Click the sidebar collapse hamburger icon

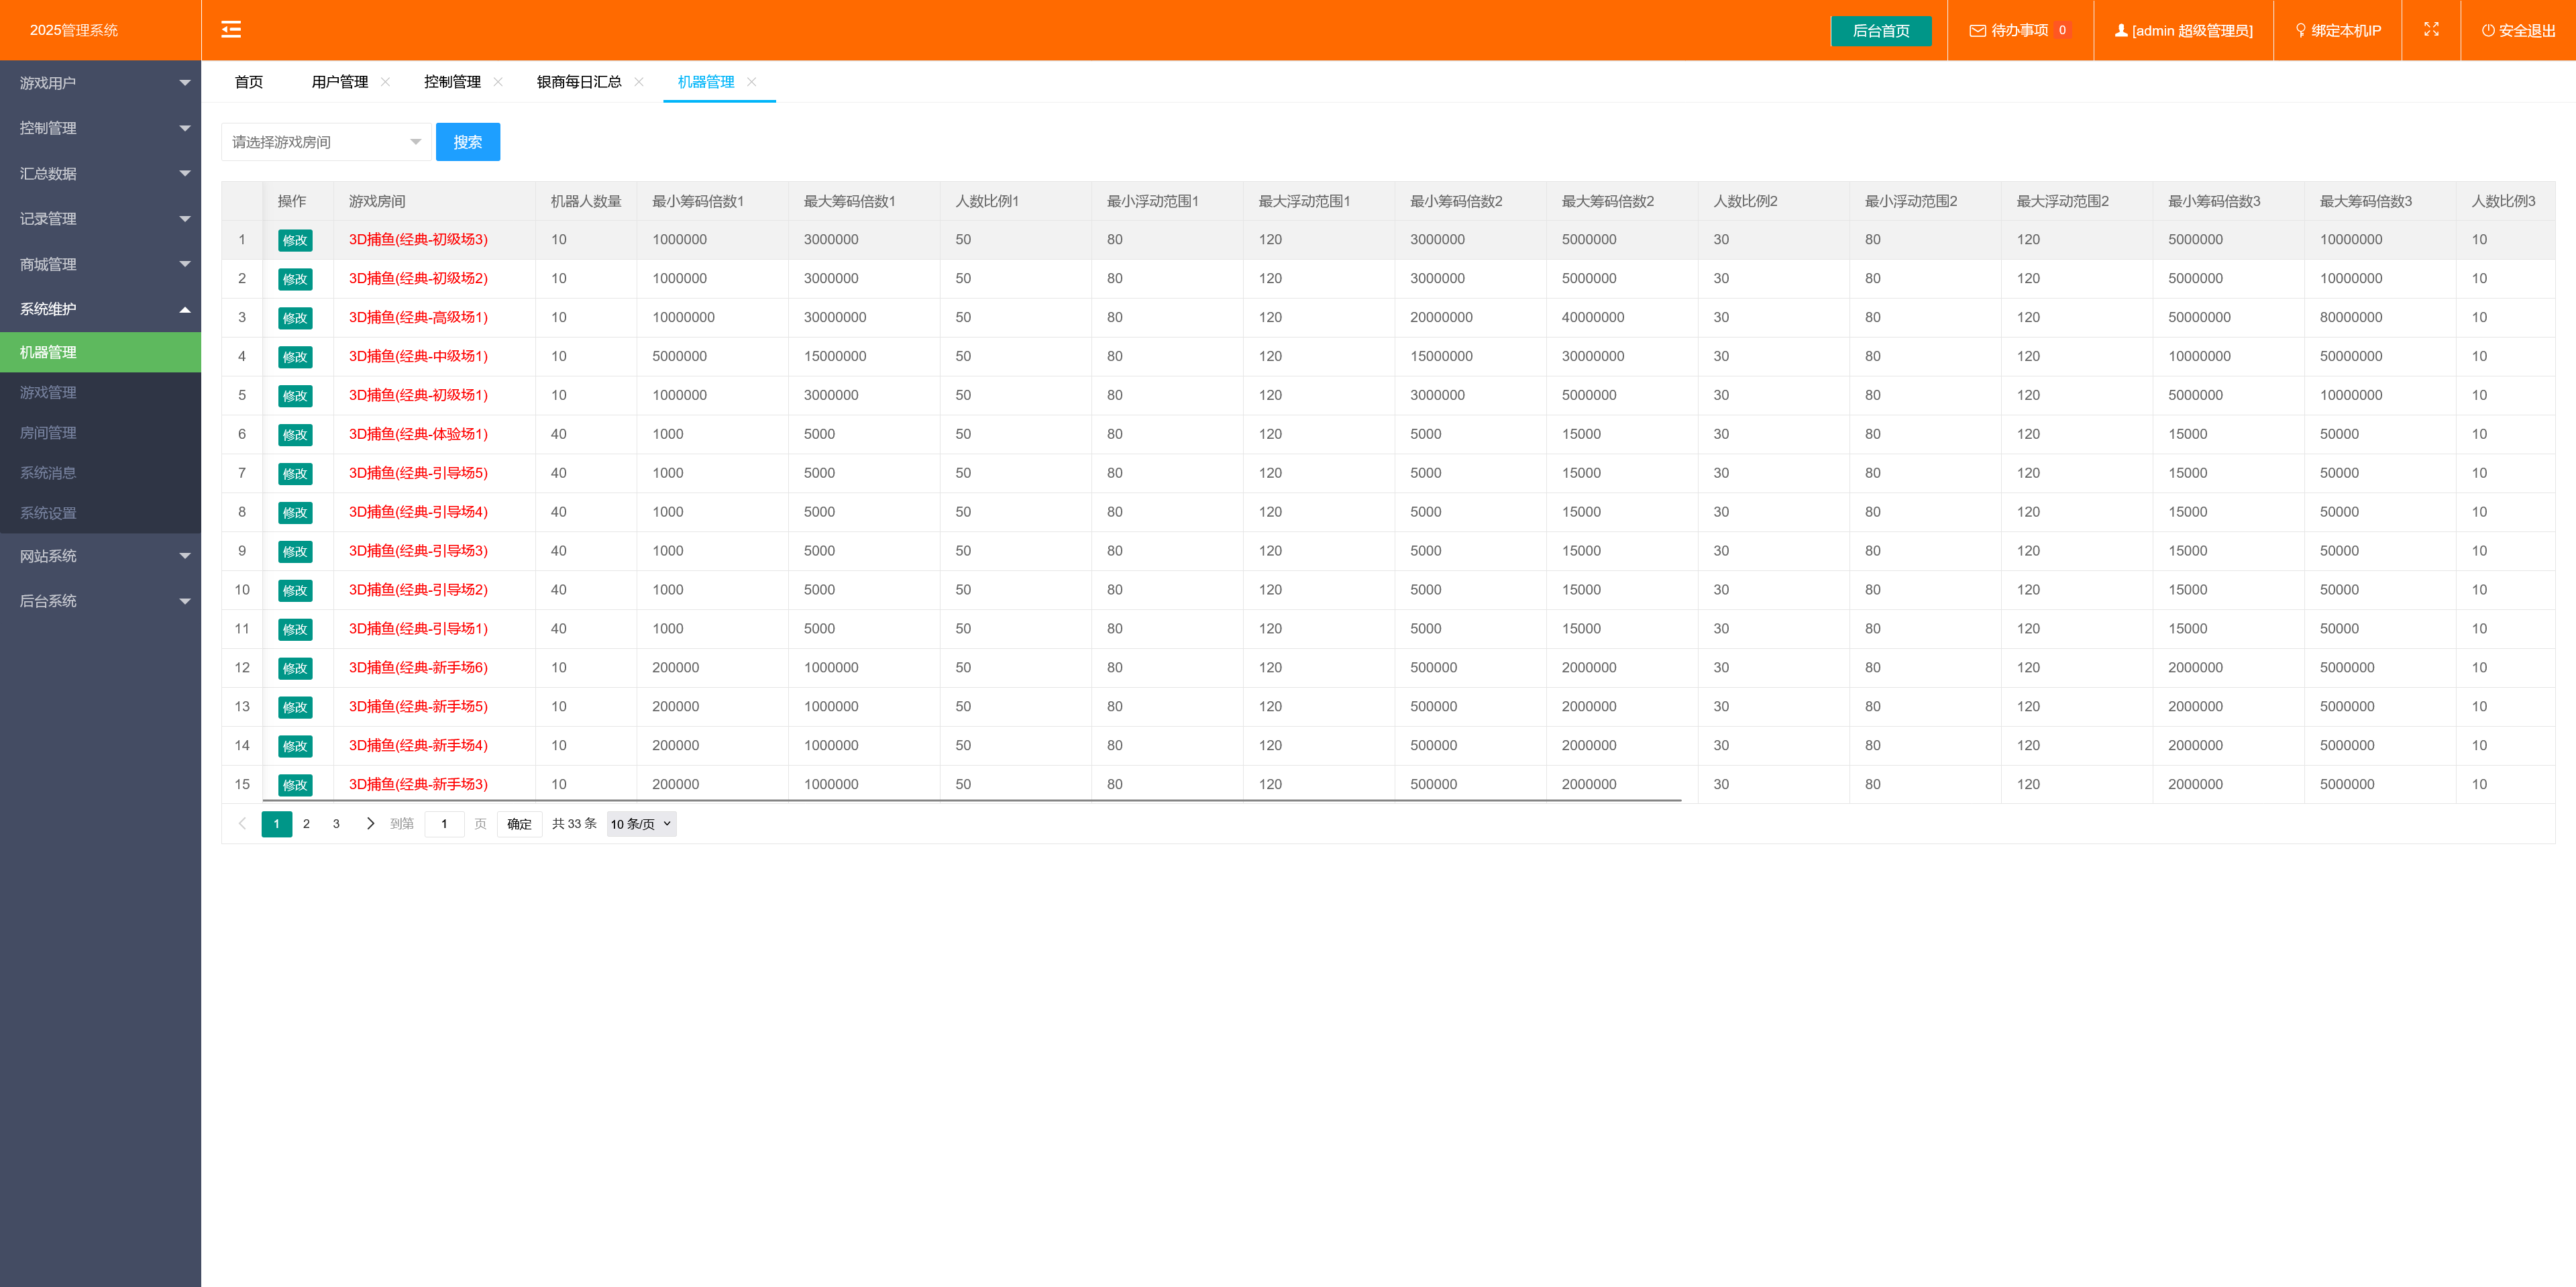coord(231,30)
